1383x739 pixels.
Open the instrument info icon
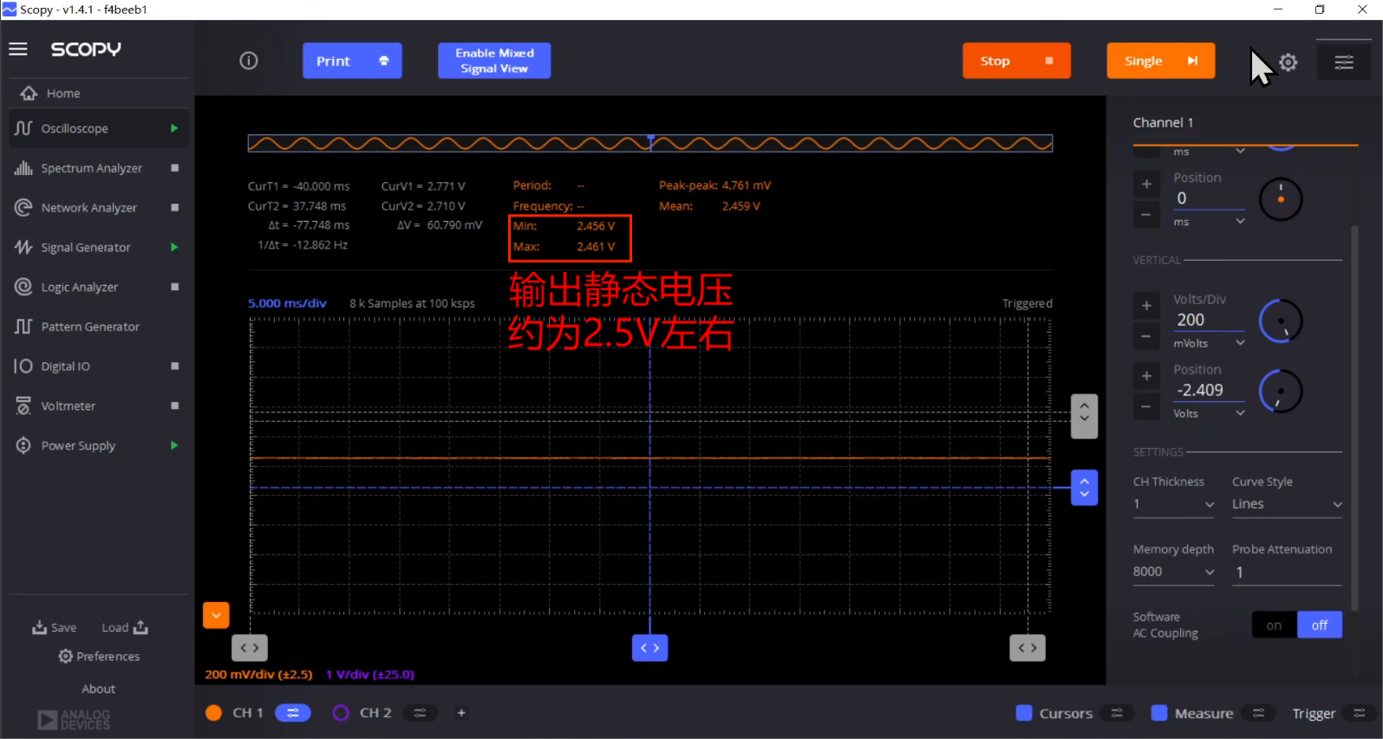click(x=249, y=61)
